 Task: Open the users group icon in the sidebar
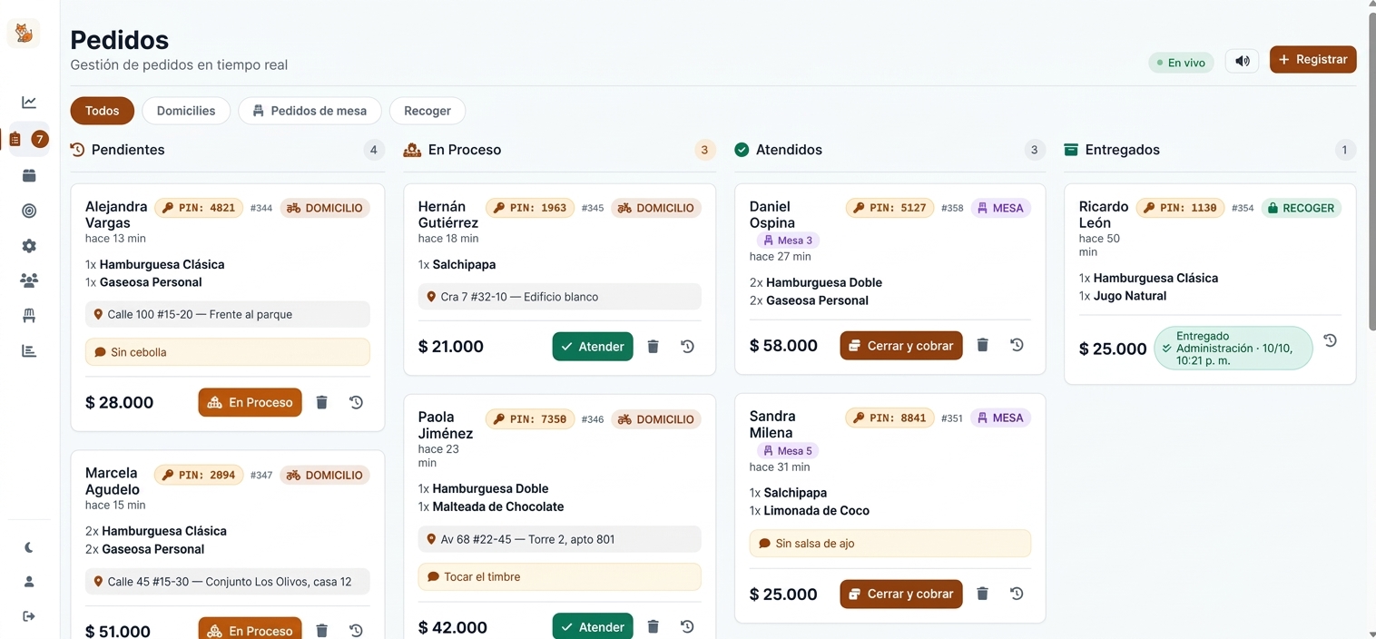click(29, 280)
